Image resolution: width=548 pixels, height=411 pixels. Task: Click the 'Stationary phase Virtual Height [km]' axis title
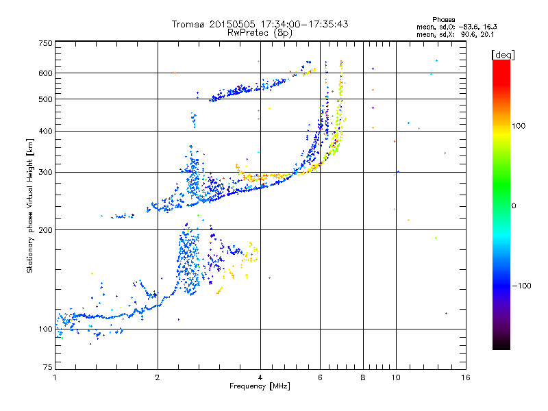tap(29, 206)
